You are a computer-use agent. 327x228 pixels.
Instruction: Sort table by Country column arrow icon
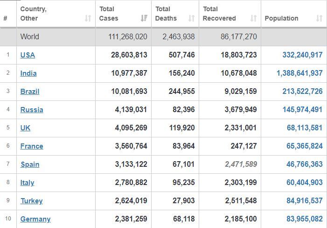point(88,18)
